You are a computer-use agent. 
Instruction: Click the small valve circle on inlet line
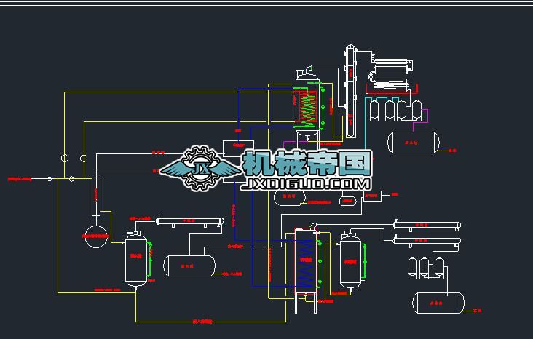(x=50, y=178)
